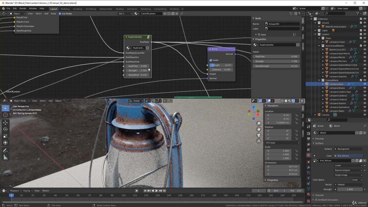The width and height of the screenshot is (368, 207).
Task: Open the Modifier properties wrench tab
Action: [x=308, y=167]
